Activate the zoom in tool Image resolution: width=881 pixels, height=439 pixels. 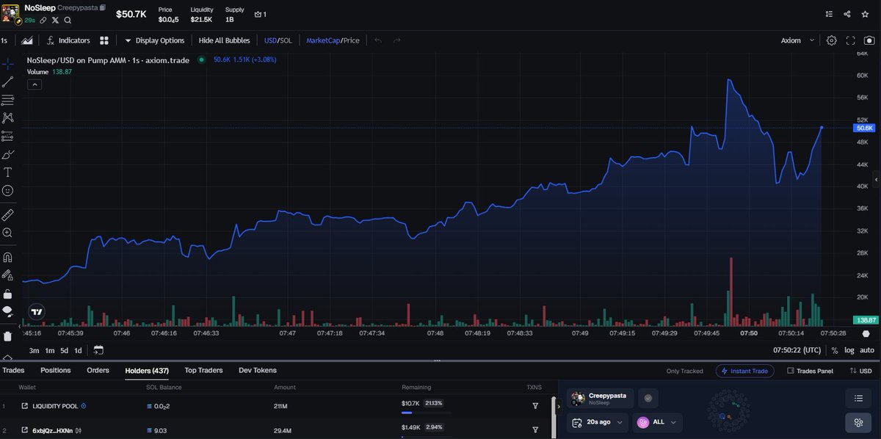click(x=7, y=233)
